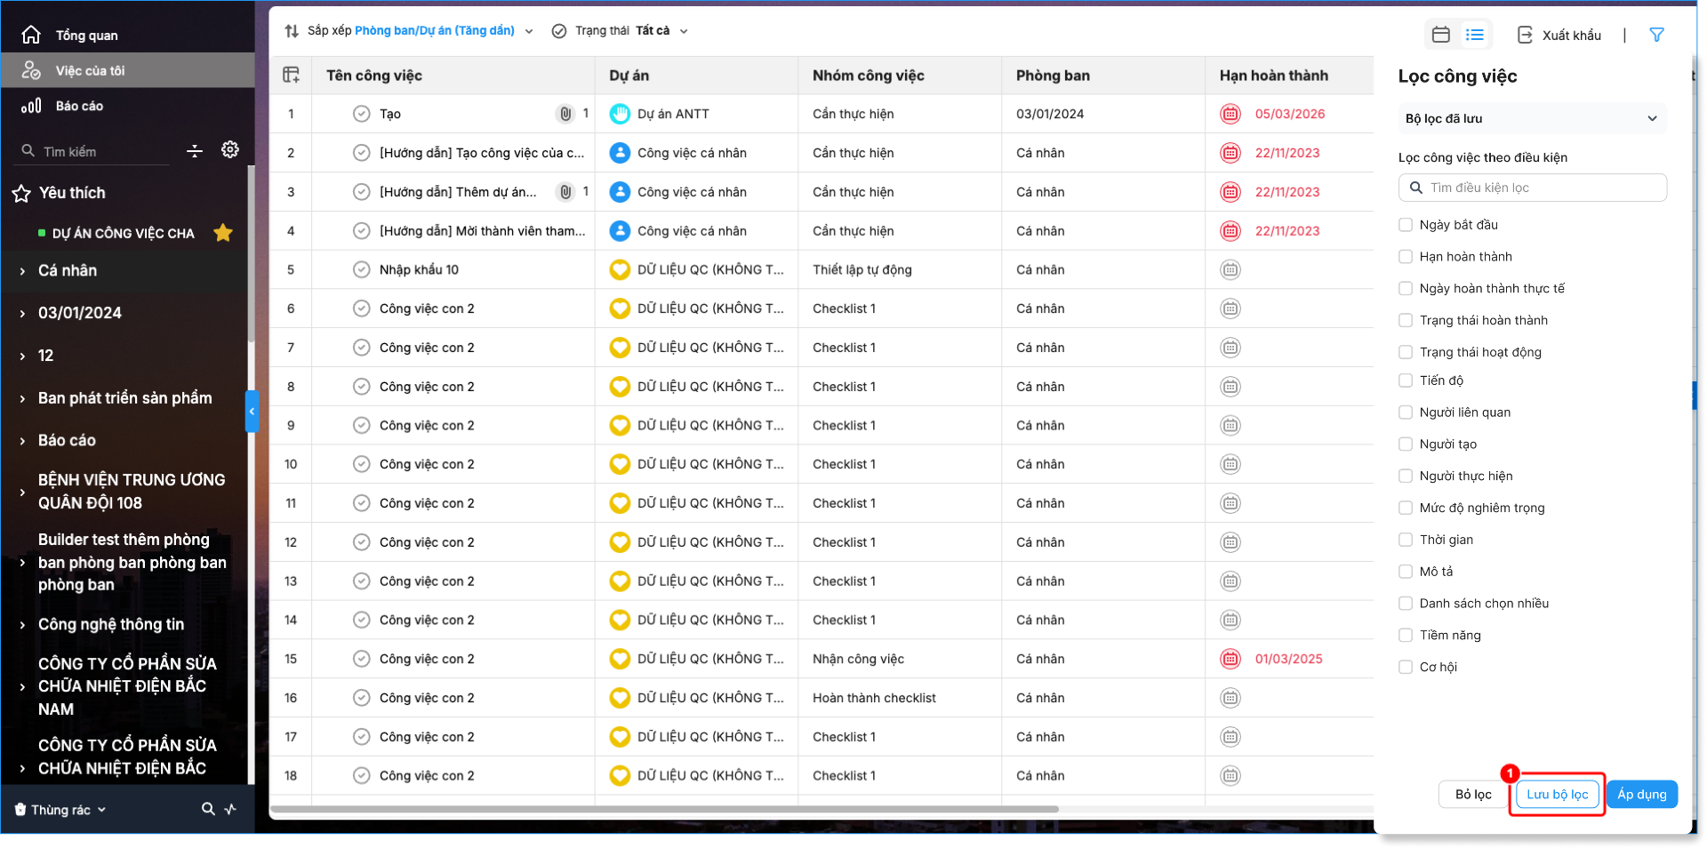Focus Tìm điều kiện lọc search field
Screen dimensions: 1707x849
pos(1532,188)
